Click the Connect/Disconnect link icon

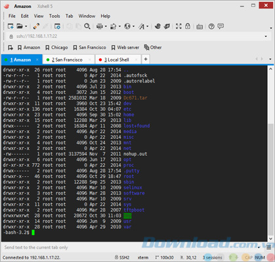coord(36,26)
